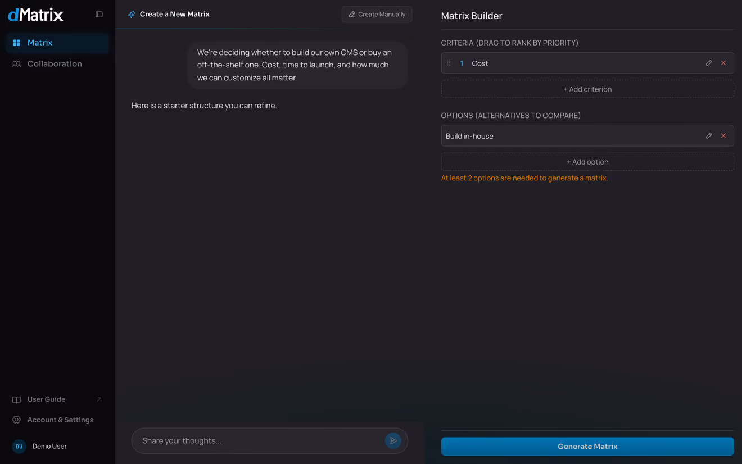Click the User Guide book icon
742x464 pixels.
tap(17, 399)
